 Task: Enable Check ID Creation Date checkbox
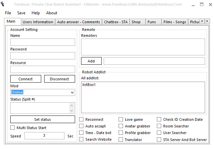pyautogui.click(x=159, y=119)
